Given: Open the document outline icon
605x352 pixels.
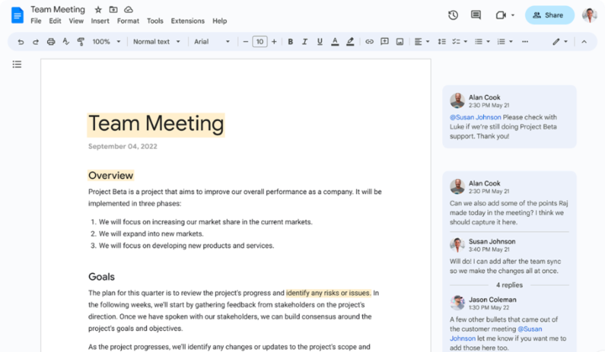Looking at the screenshot, I should coord(17,64).
